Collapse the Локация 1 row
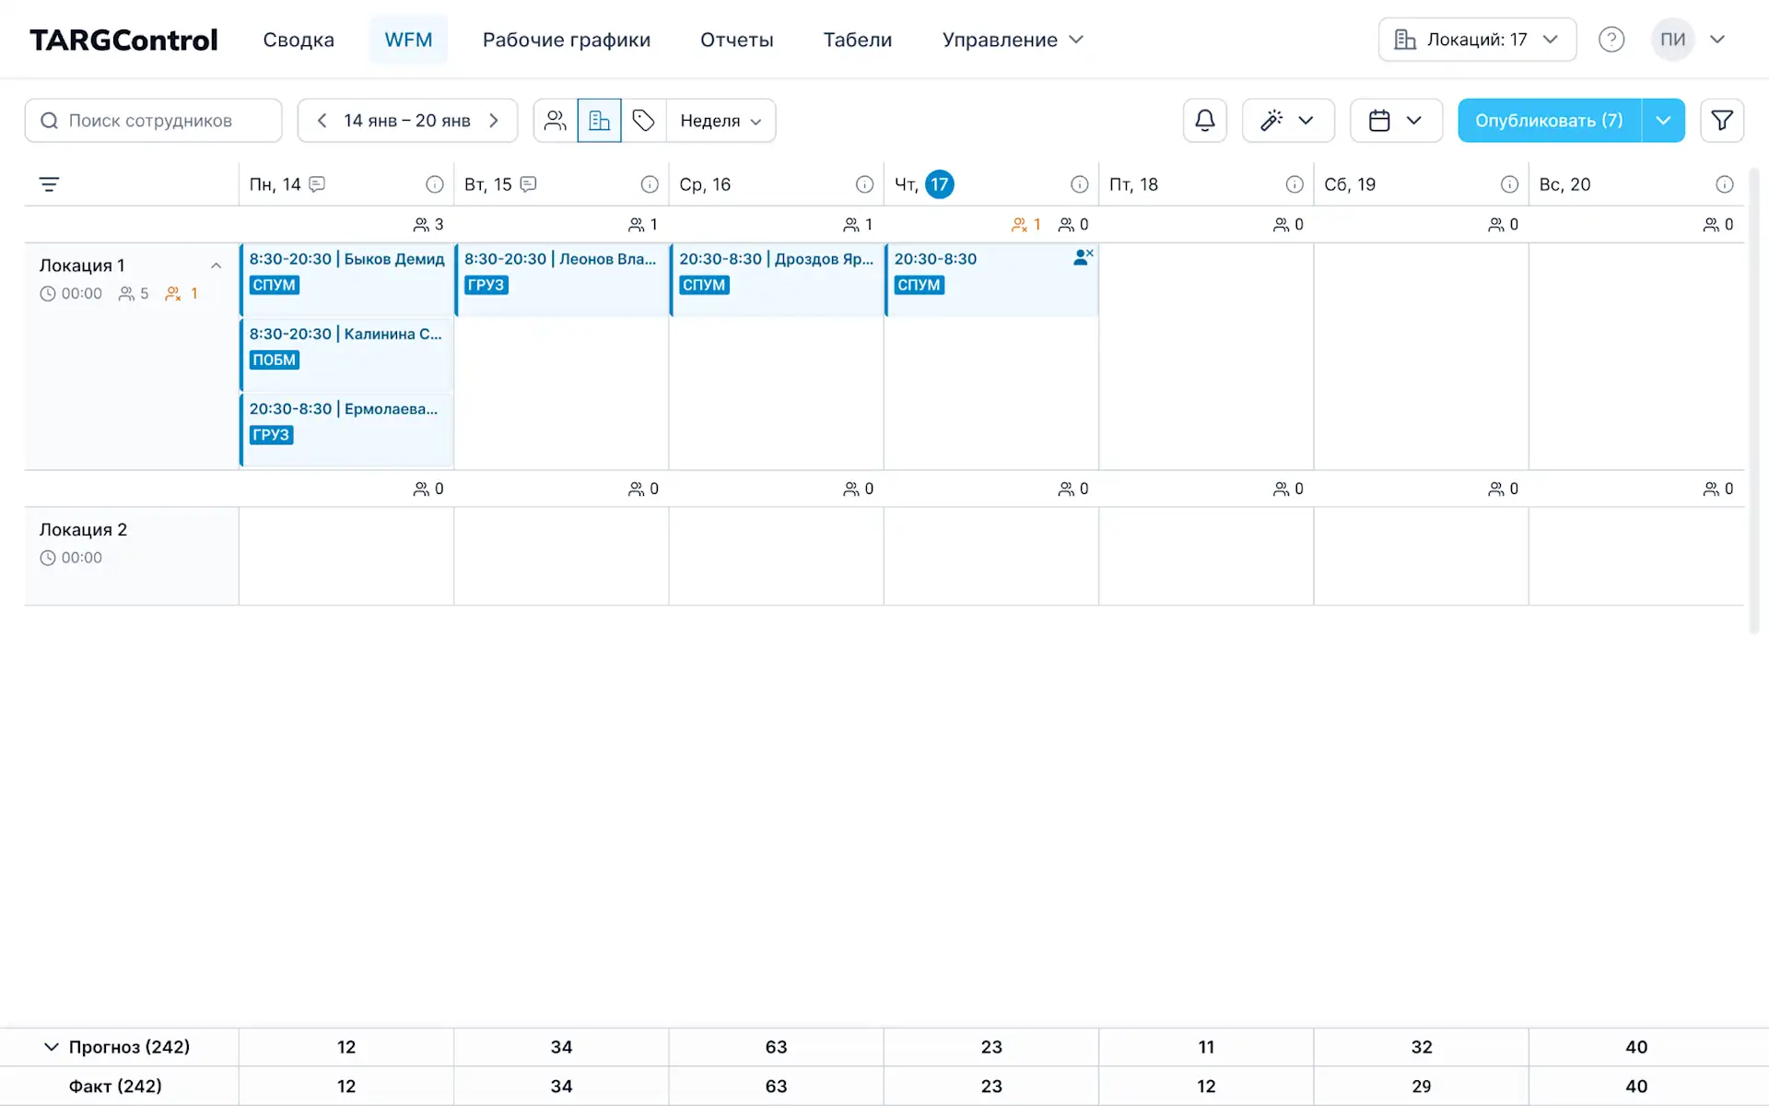The image size is (1769, 1106). coord(216,265)
